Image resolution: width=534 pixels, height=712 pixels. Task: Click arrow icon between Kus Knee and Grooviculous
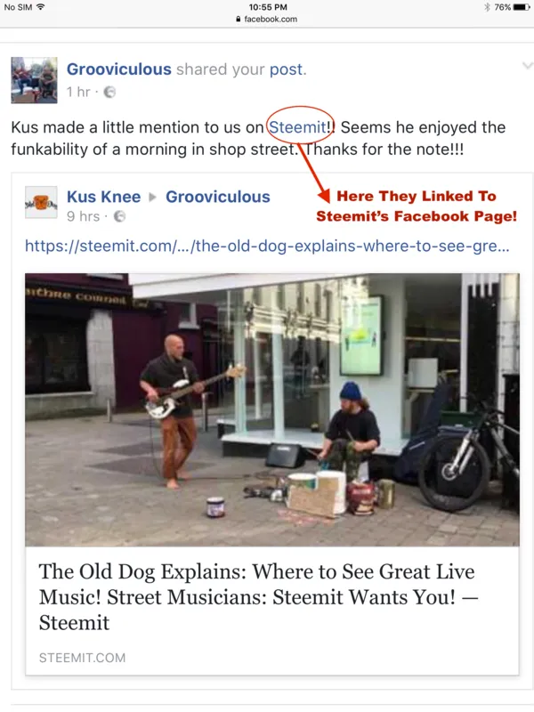(x=153, y=197)
